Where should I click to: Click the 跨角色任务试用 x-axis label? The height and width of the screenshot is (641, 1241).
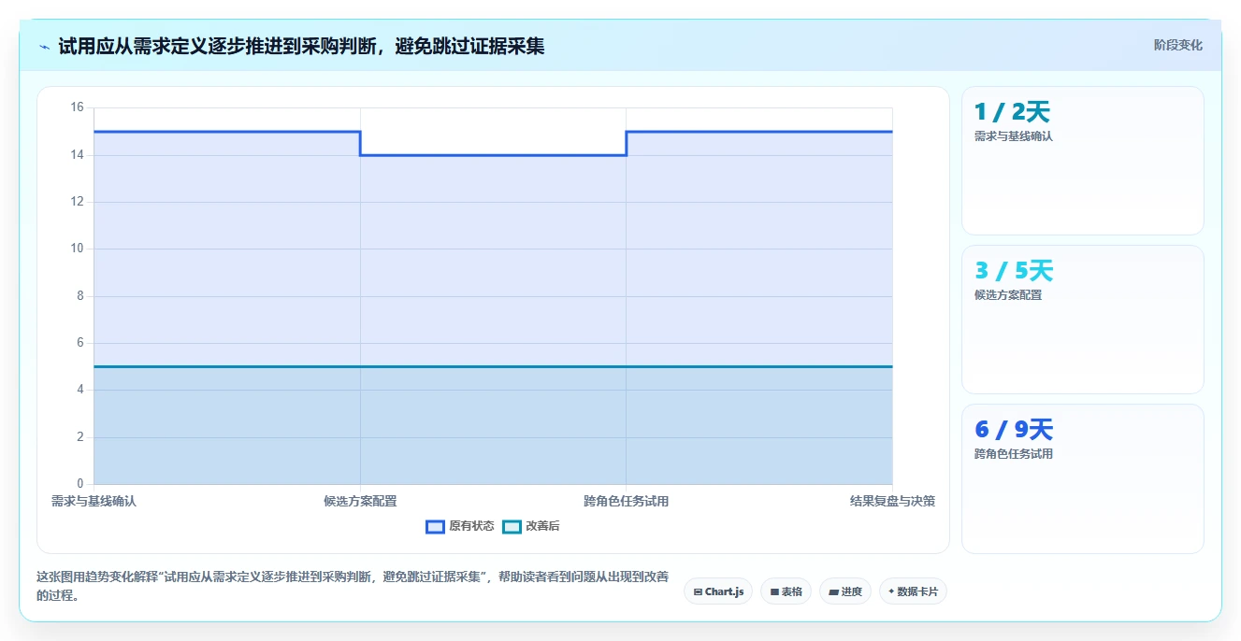pos(626,501)
